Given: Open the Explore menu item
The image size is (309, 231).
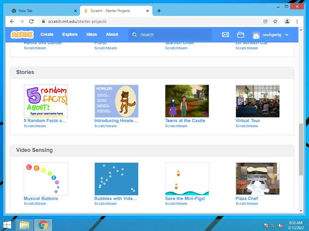Looking at the screenshot, I should [x=70, y=34].
